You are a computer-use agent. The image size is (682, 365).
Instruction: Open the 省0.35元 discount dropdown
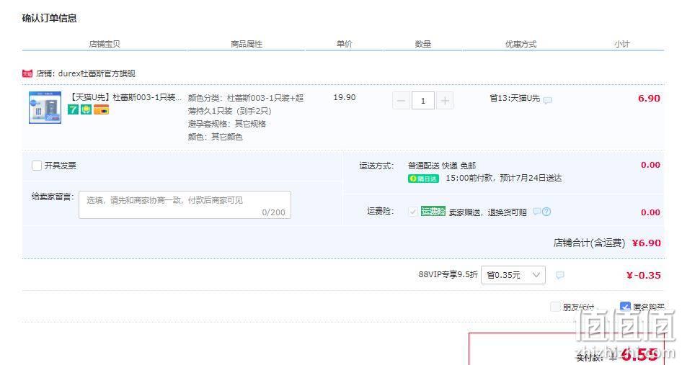513,275
